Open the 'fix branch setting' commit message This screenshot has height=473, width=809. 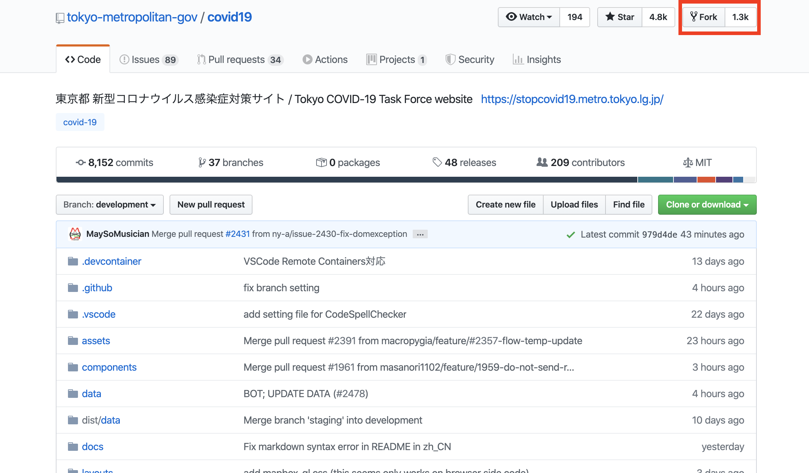pyautogui.click(x=281, y=288)
